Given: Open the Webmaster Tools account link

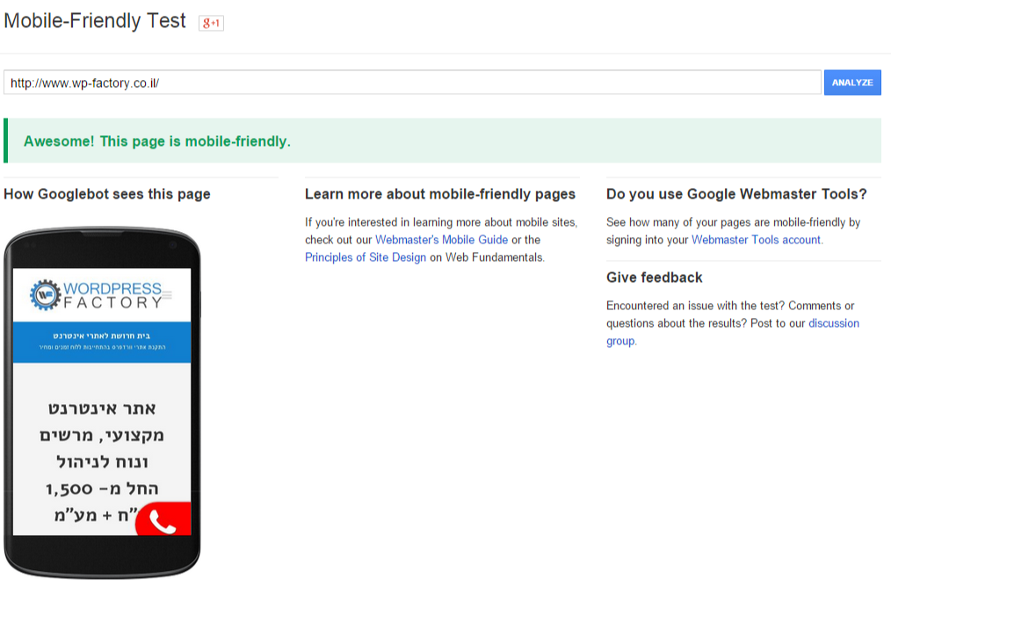Looking at the screenshot, I should click(756, 240).
